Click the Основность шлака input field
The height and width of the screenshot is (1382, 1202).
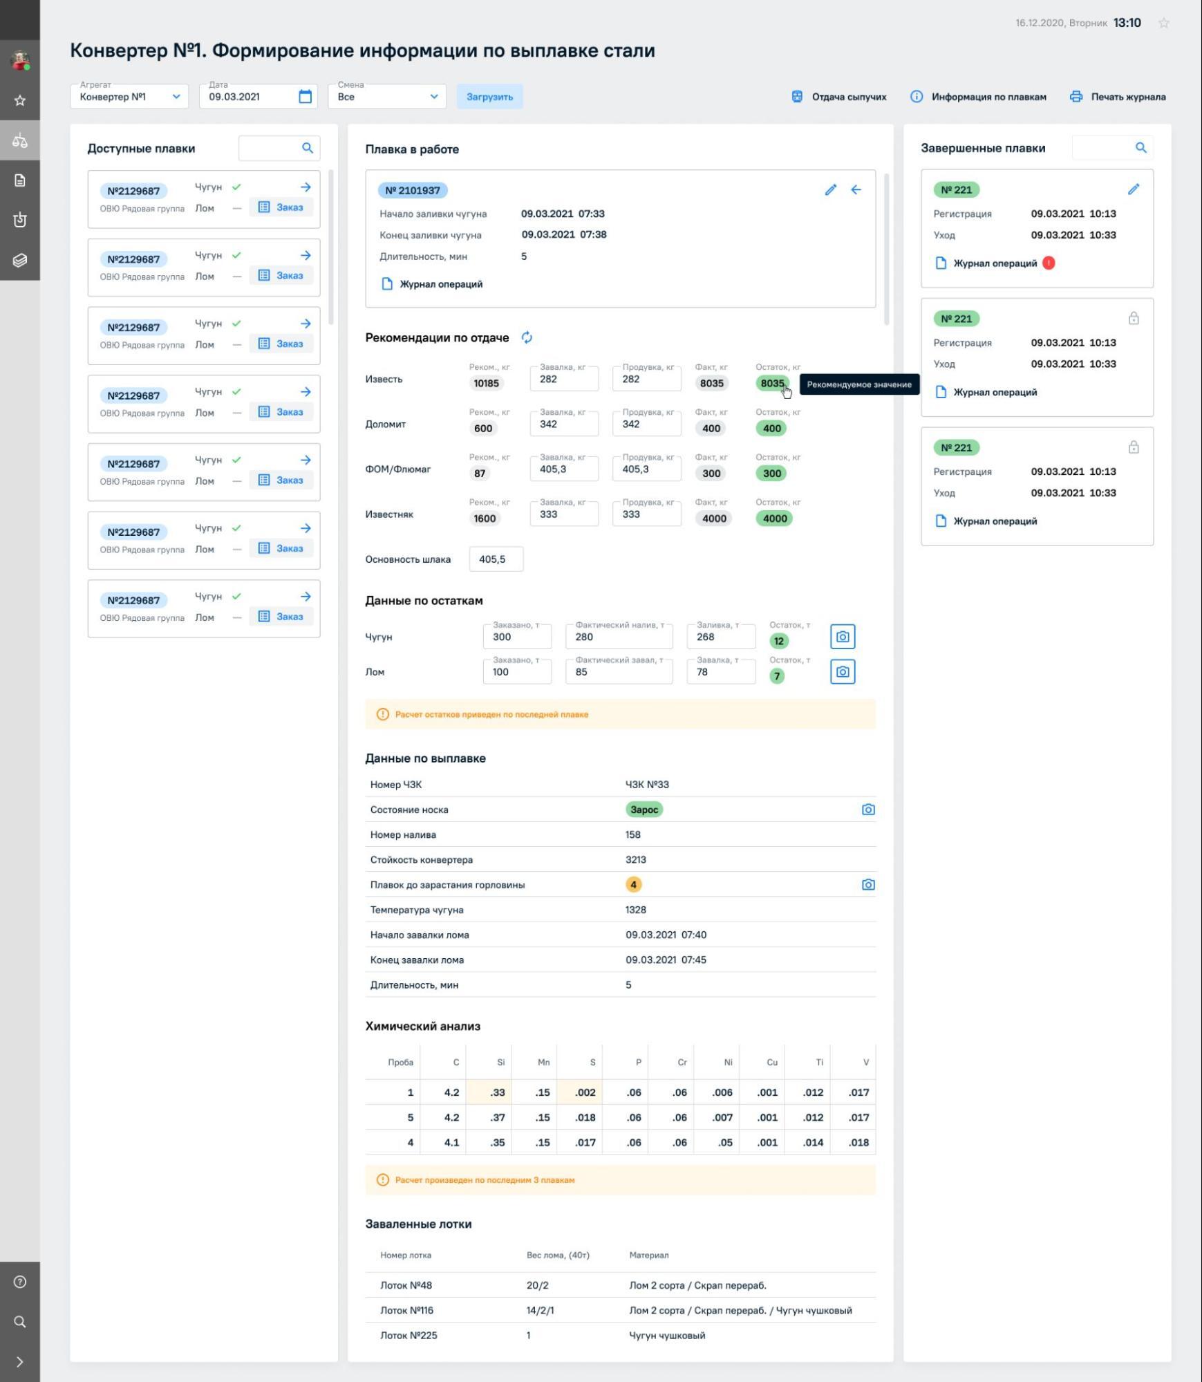(496, 559)
